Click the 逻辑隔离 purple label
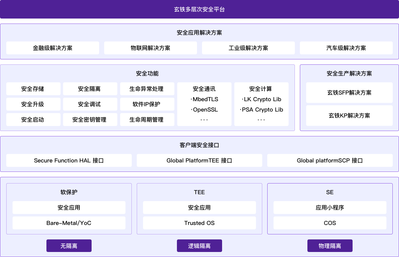 pyautogui.click(x=199, y=246)
